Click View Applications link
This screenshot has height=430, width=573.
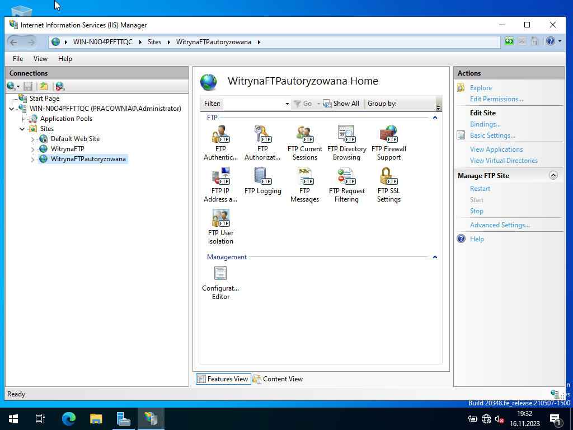pyautogui.click(x=496, y=149)
